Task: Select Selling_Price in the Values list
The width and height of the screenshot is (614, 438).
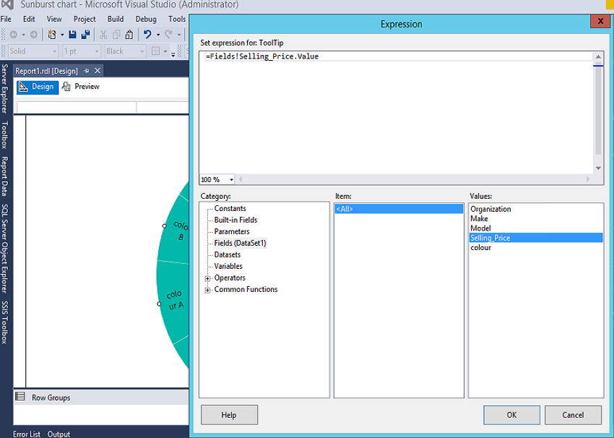Action: point(535,238)
